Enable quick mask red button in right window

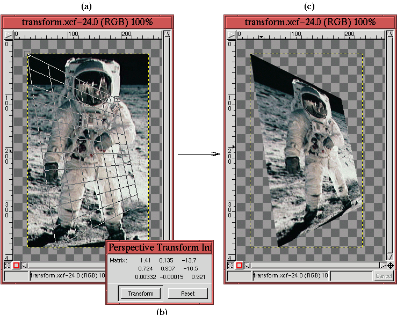239,266
